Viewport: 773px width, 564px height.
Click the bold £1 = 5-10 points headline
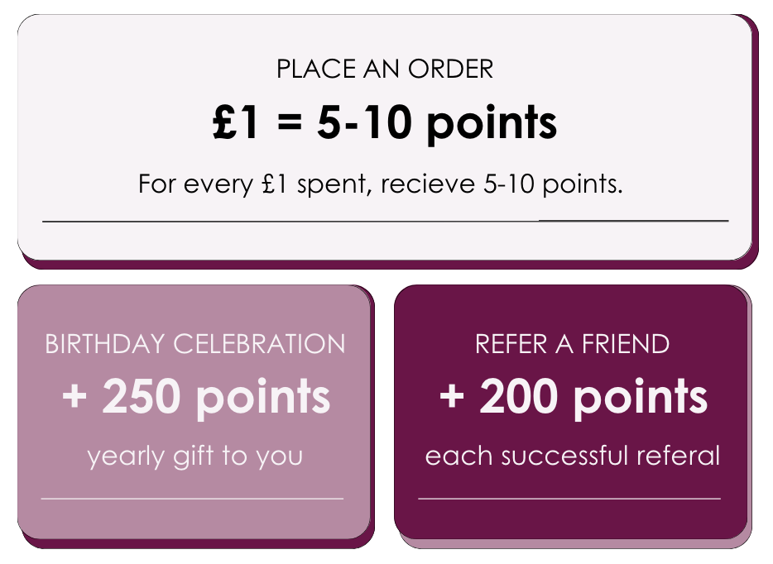(385, 123)
